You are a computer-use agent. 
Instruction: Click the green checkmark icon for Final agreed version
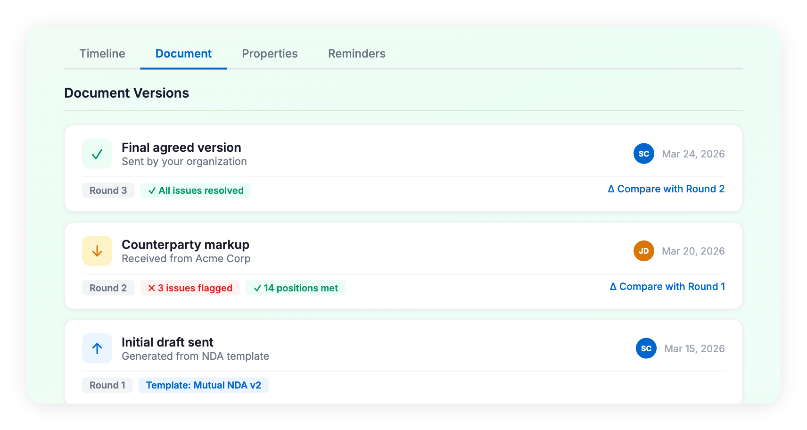click(x=97, y=154)
